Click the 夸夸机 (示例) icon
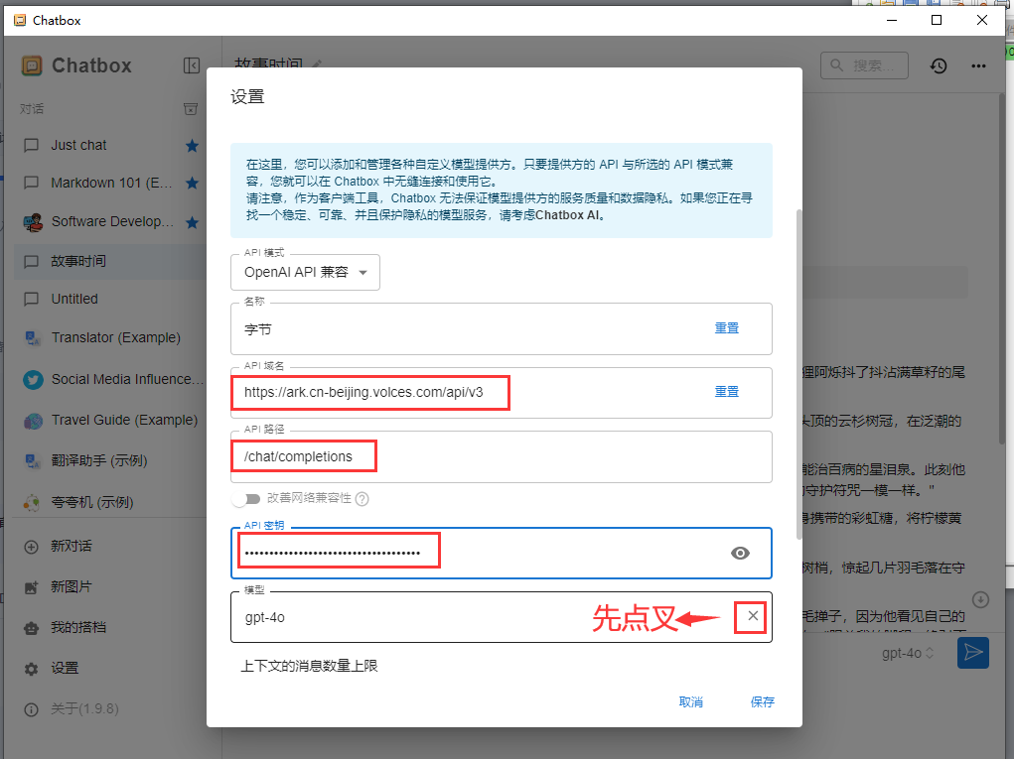The width and height of the screenshot is (1014, 759). point(33,502)
